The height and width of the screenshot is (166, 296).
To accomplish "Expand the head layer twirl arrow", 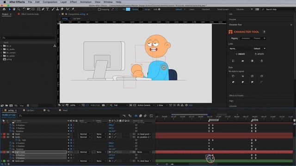I will point(2,134).
